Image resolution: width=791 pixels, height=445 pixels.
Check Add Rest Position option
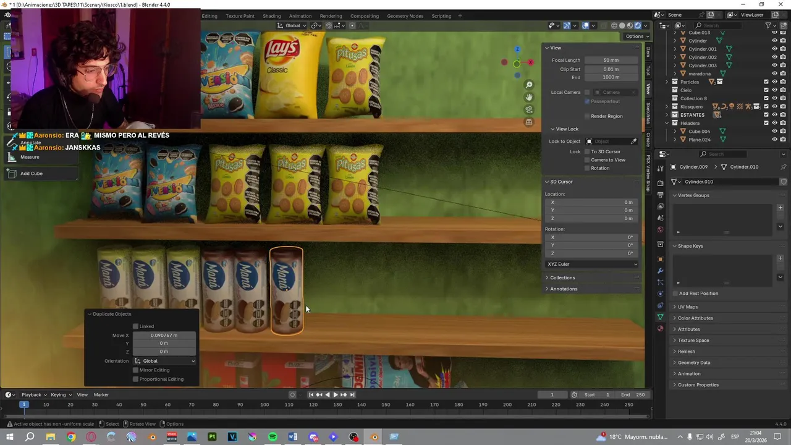675,294
